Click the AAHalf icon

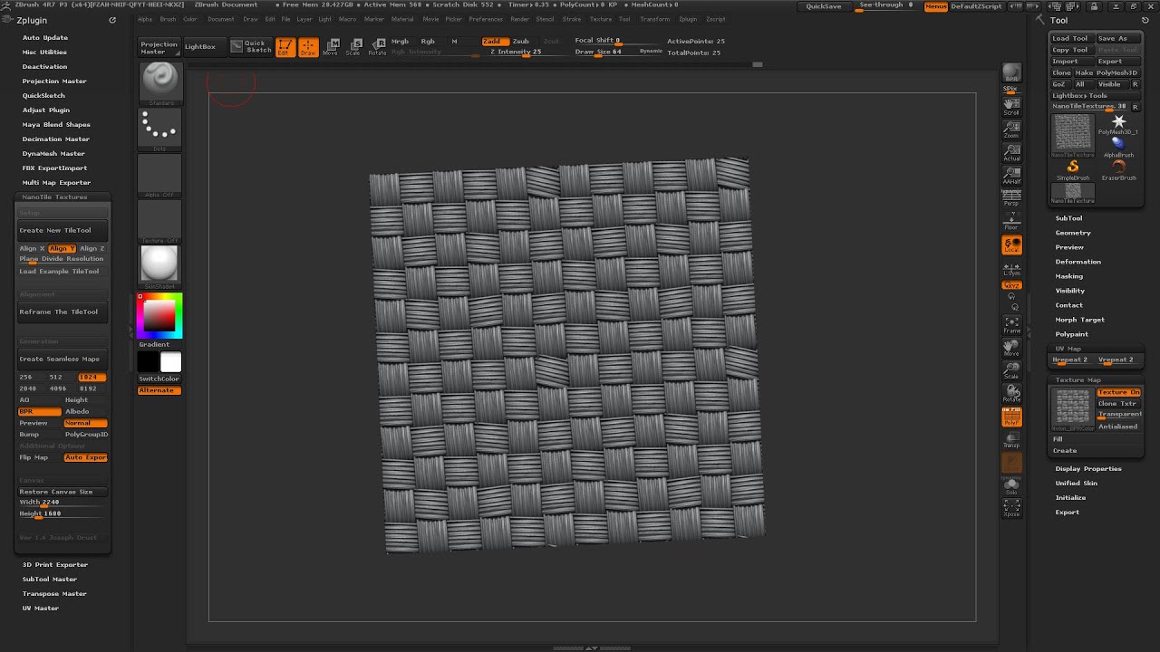(1011, 176)
